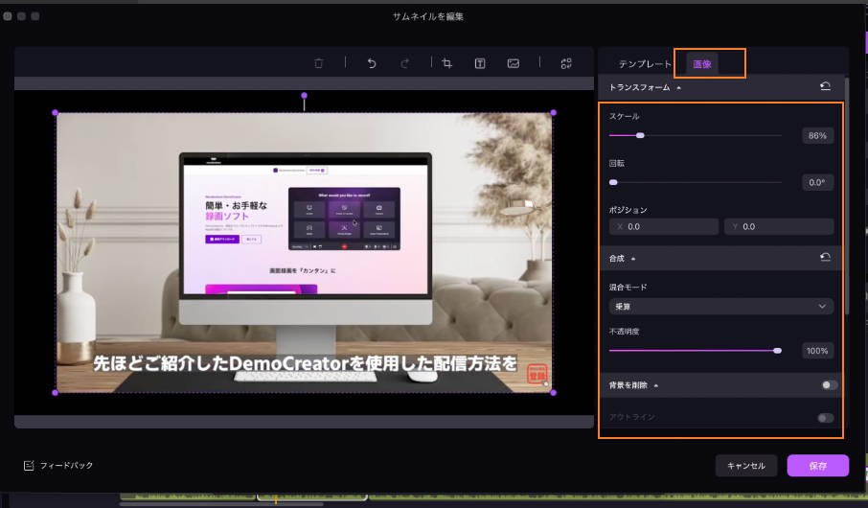Screen dimensions: 868x508
Task: Switch to the 画像 tab
Action: click(702, 64)
